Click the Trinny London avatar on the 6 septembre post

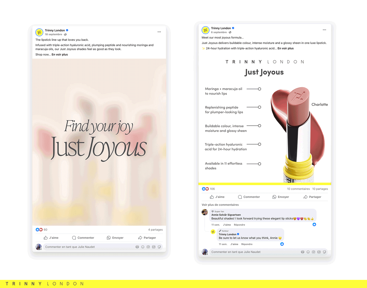pyautogui.click(x=206, y=30)
